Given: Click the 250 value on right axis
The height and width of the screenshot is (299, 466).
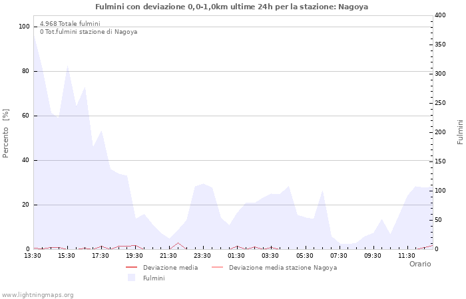Looking at the screenshot, I should coord(440,102).
